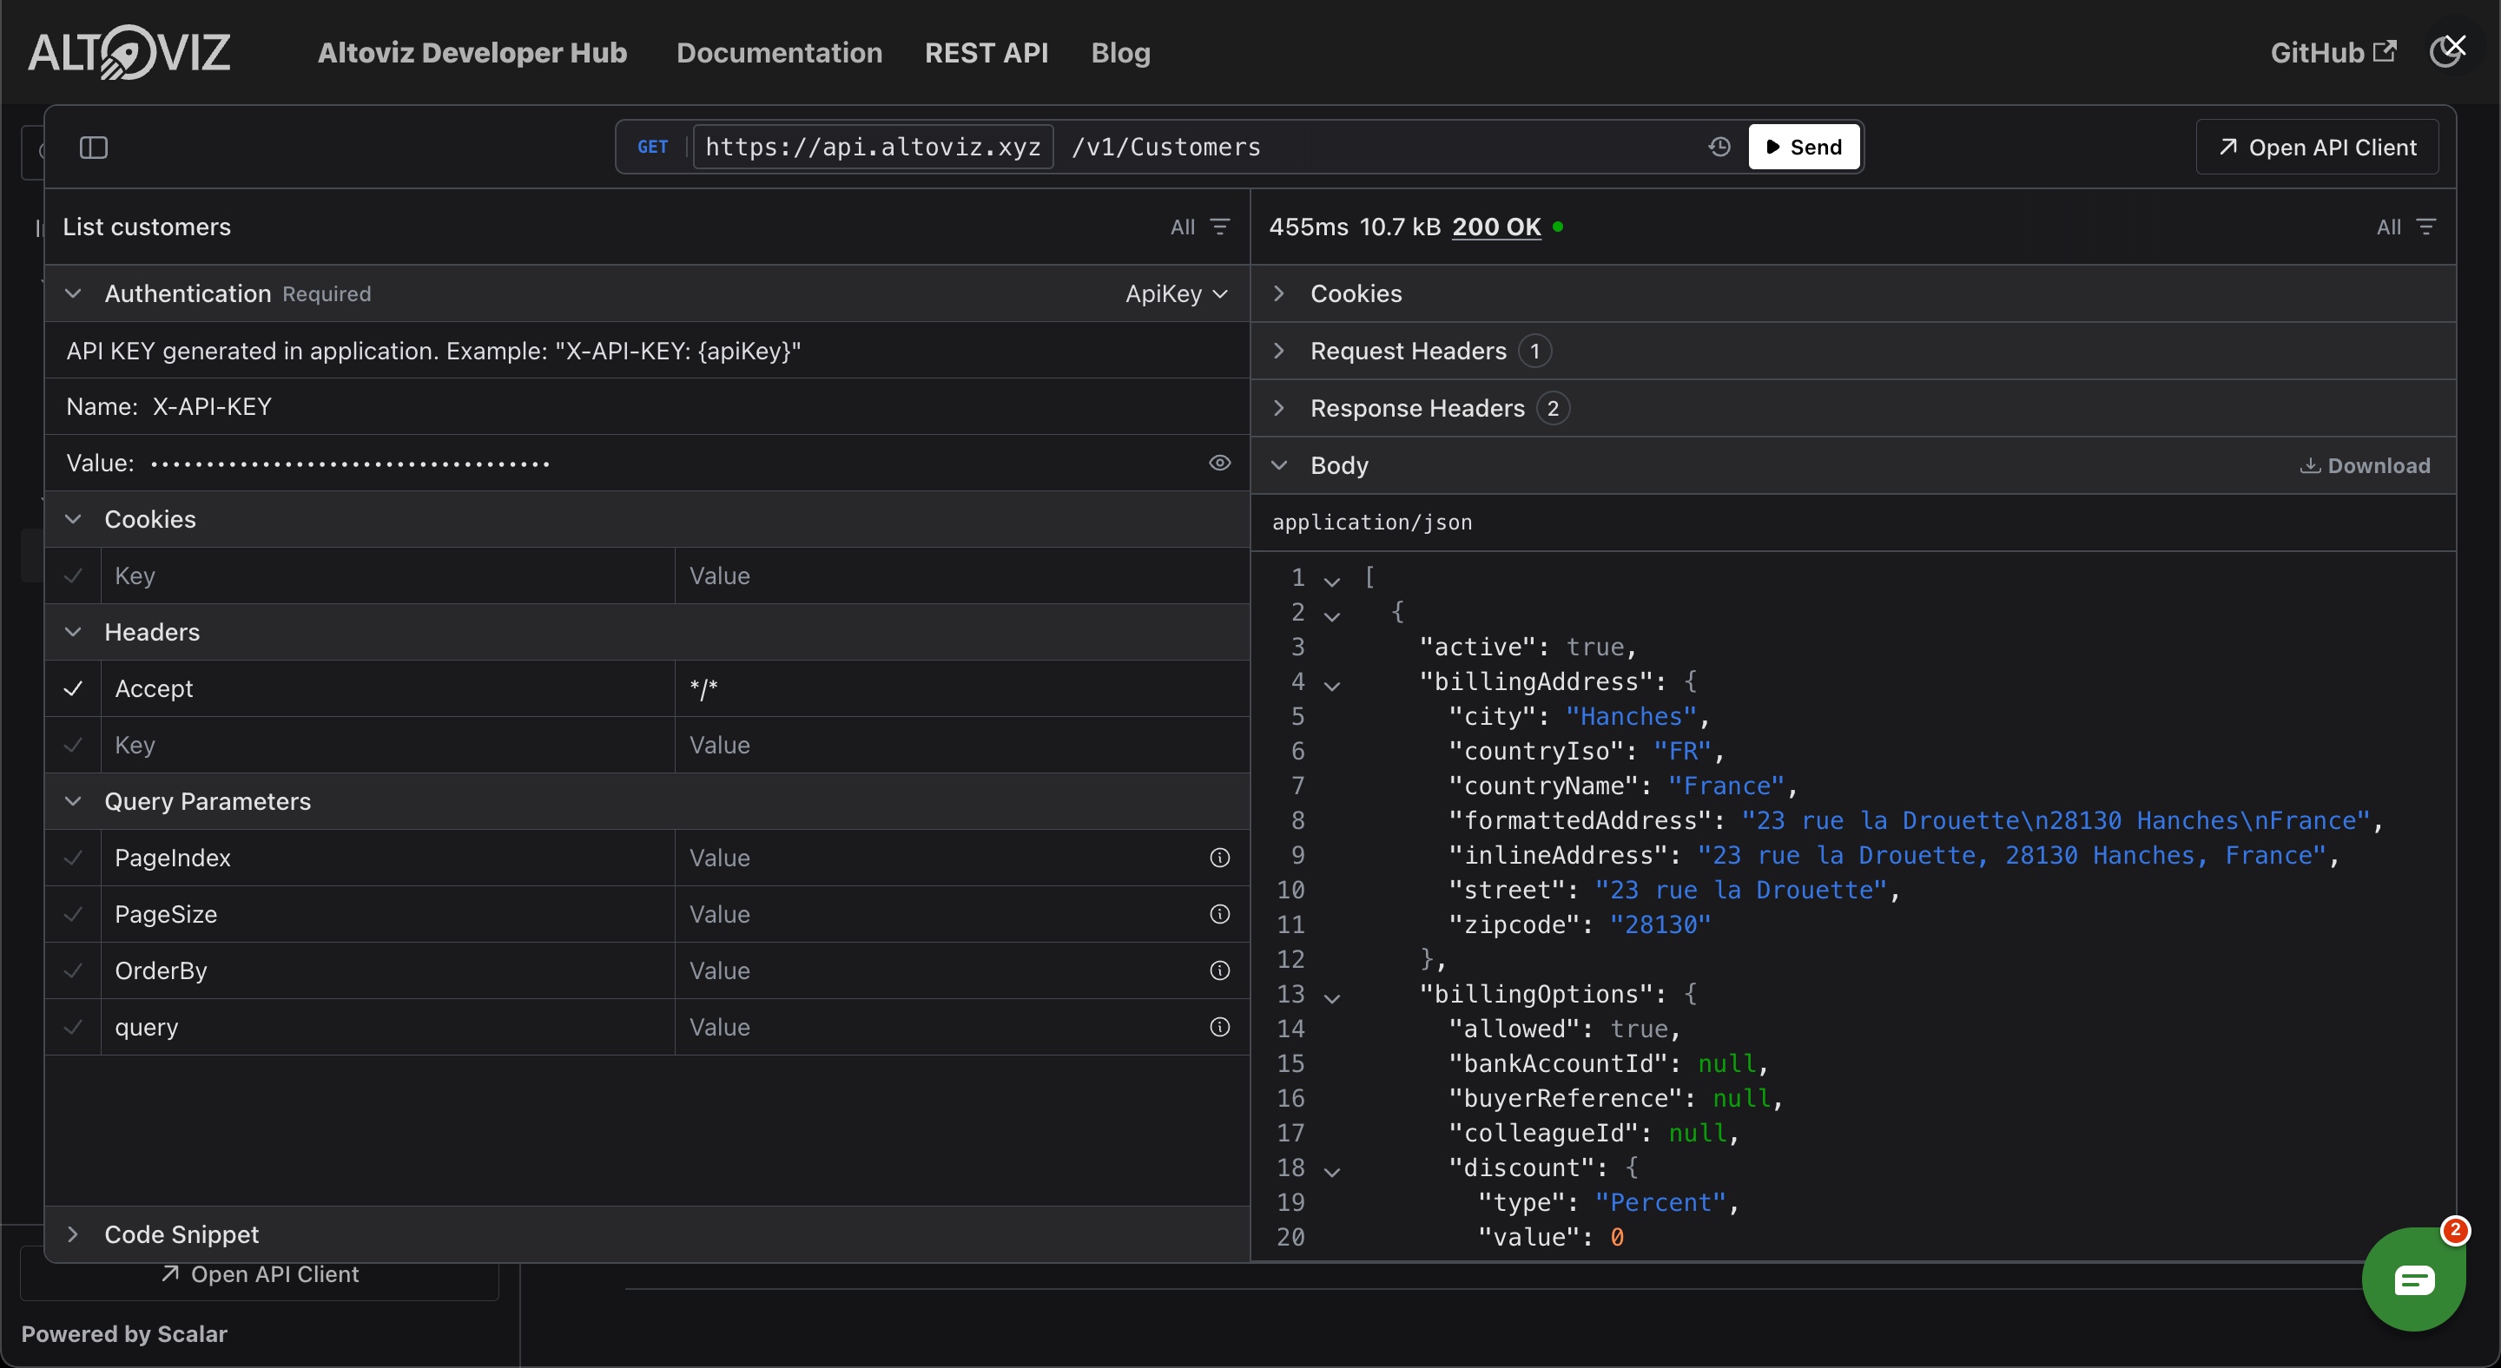Click Open API Client button at bottom-left
2501x1368 pixels.
[260, 1274]
